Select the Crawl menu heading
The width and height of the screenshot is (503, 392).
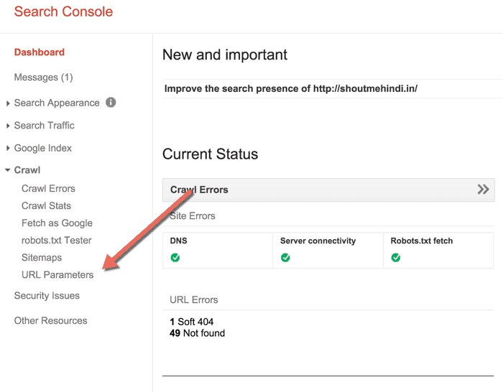click(27, 170)
